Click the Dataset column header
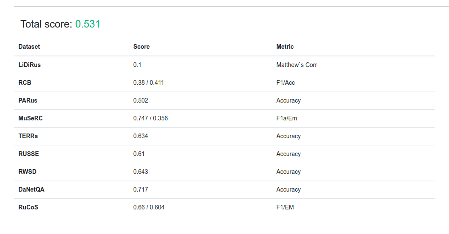This screenshot has height=234, width=449. pyautogui.click(x=29, y=47)
